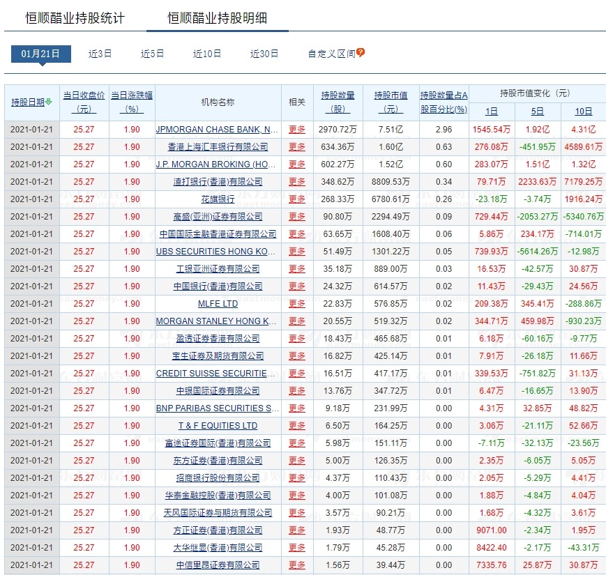The image size is (606, 575).
Task: Click 更多 in 花旗银行 row
Action: pyautogui.click(x=297, y=199)
